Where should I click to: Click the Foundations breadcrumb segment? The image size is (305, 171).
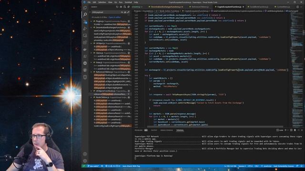(148, 11)
